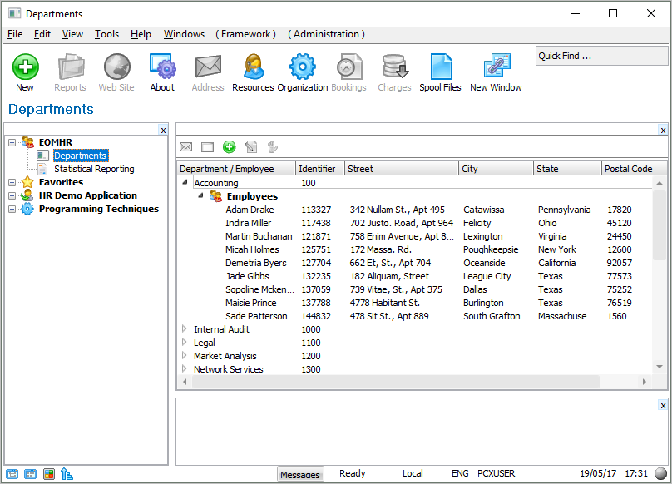This screenshot has height=484, width=672.
Task: Click the sort icon in the status bar
Action: (x=67, y=474)
